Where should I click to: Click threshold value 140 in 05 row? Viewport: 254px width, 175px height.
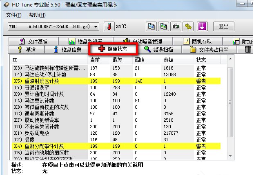138,81
